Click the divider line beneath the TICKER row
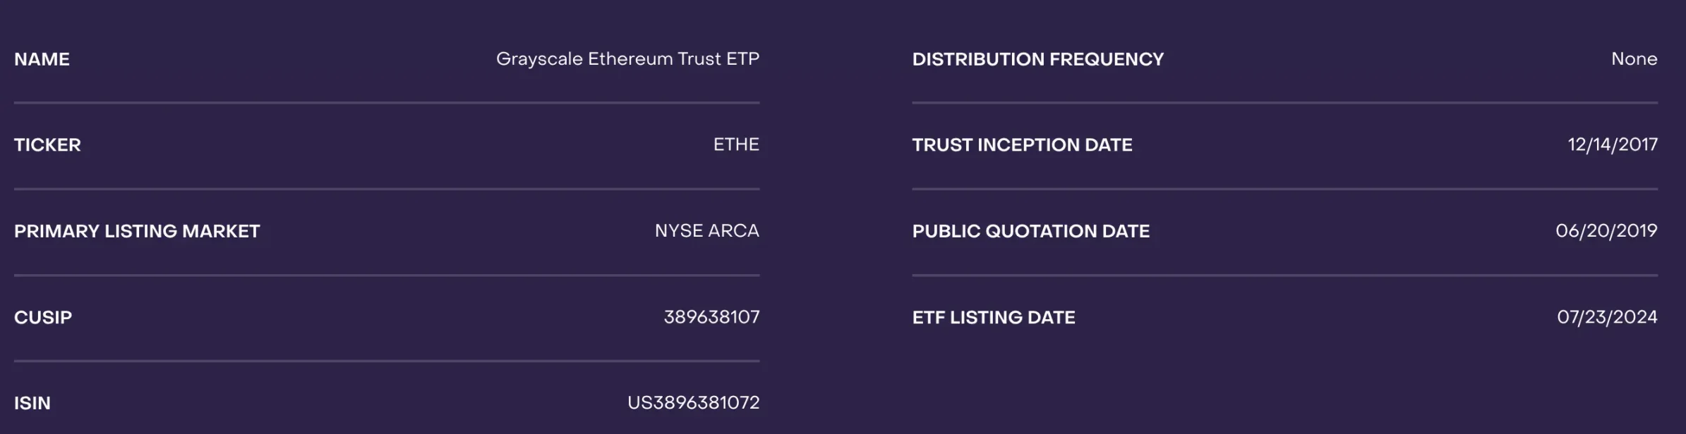Screen dimensions: 1686x434 (x=387, y=189)
